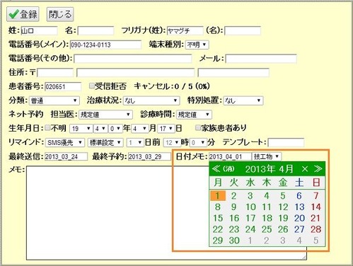Open the 特別処置 dropdown

[243, 100]
